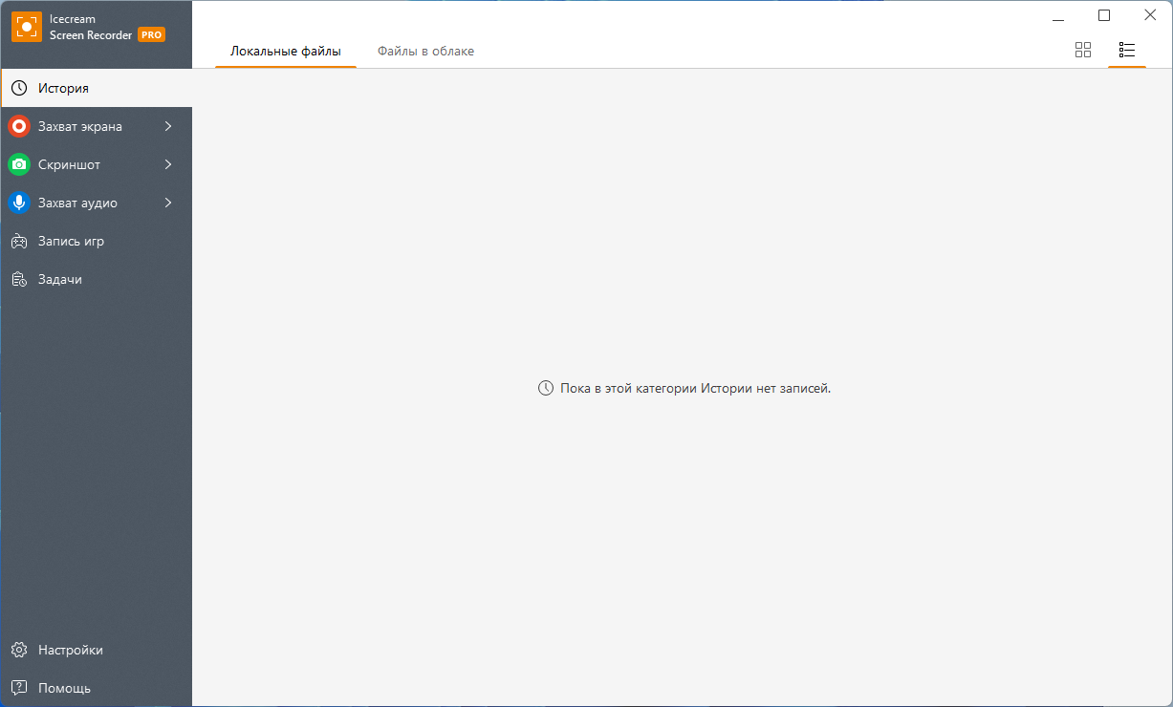This screenshot has width=1173, height=707.
Task: Select the red Захват экрана record icon
Action: pyautogui.click(x=19, y=126)
